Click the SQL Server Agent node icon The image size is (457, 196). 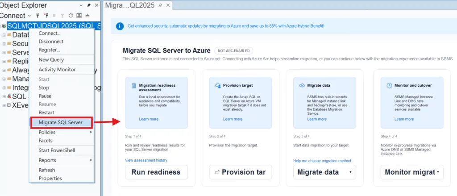[9, 96]
